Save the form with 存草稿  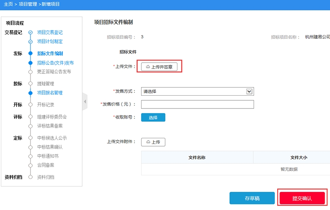coord(252,198)
